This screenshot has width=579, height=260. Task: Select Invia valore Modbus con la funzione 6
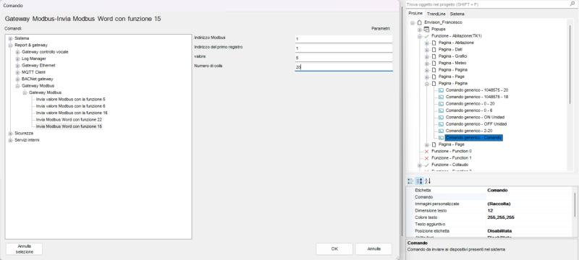pyautogui.click(x=70, y=106)
